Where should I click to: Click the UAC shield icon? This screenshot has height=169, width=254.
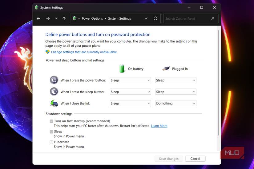coord(47,52)
